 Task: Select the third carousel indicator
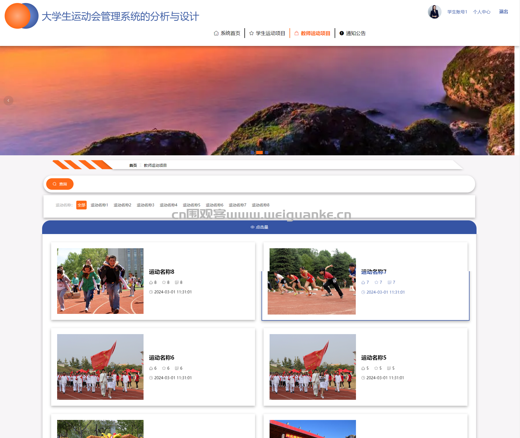[x=267, y=153]
